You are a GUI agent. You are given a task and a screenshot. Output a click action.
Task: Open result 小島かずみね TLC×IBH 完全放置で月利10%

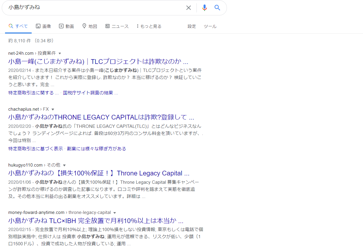96,221
